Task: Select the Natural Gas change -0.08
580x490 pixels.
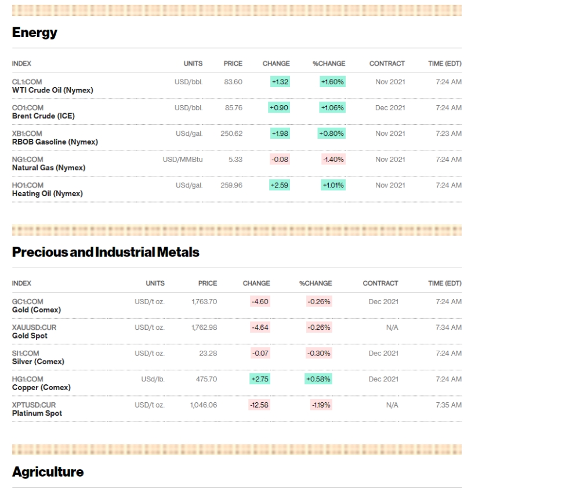Action: click(x=280, y=160)
